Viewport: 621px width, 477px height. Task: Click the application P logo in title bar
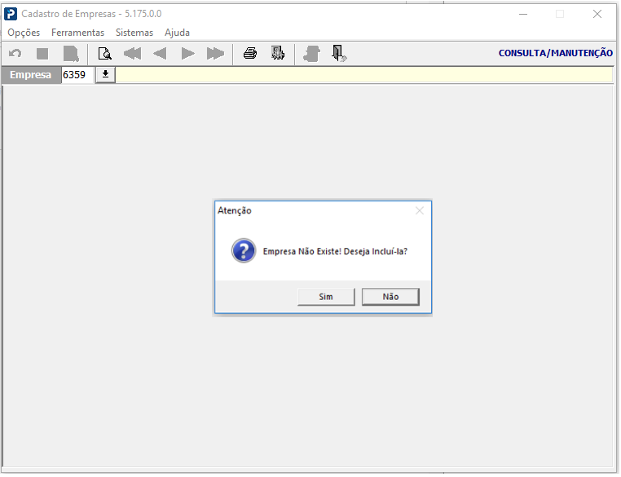coord(11,14)
